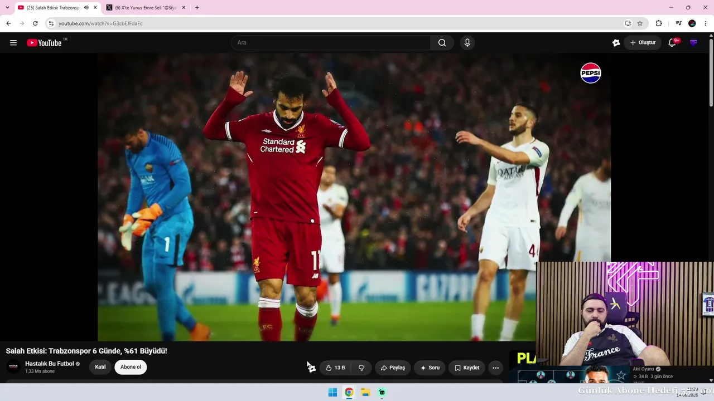Dislike the video with thumbs-down button
The height and width of the screenshot is (401, 714).
point(361,368)
